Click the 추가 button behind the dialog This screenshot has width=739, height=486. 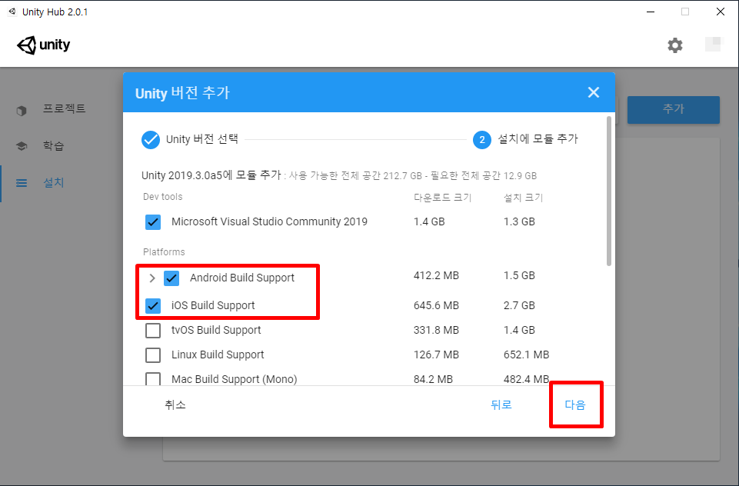pos(673,109)
